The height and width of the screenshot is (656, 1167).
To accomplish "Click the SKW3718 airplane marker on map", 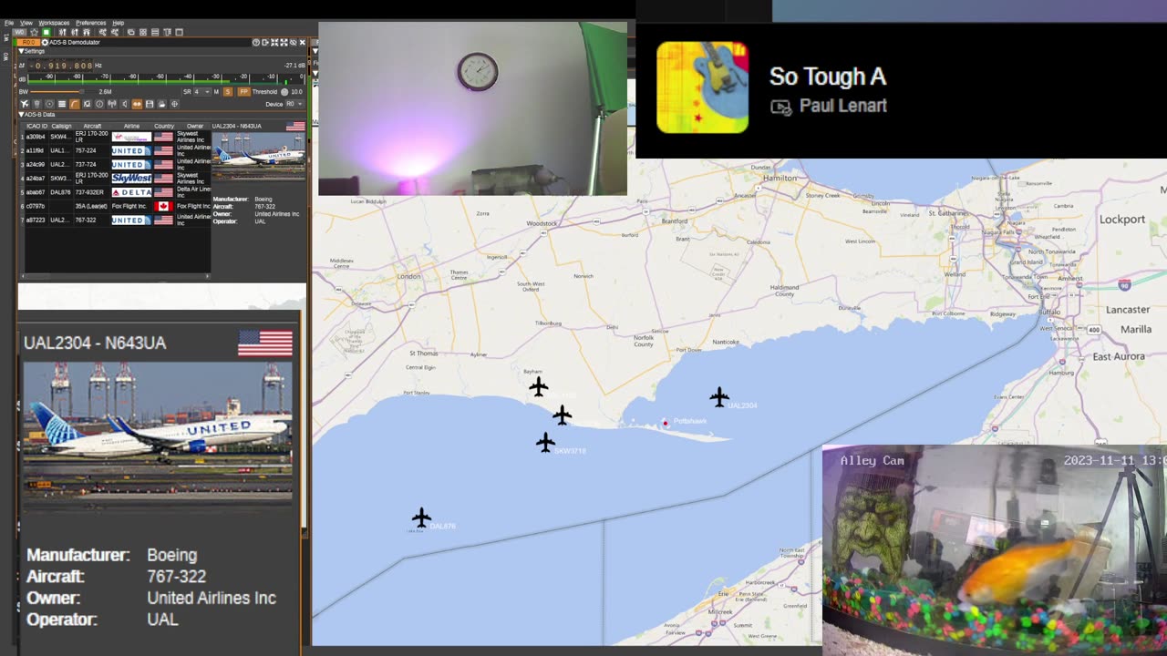I will coord(545,443).
